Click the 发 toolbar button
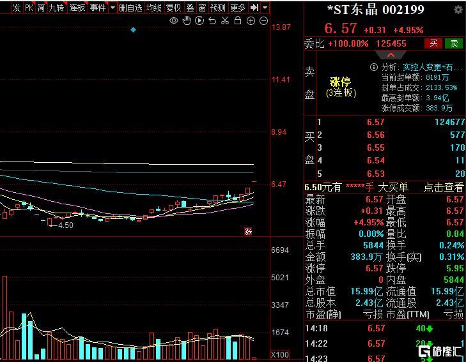This screenshot has width=466, height=362. 17,8
